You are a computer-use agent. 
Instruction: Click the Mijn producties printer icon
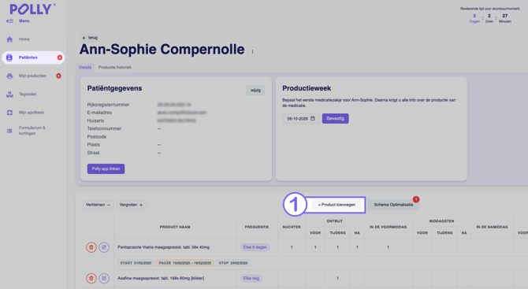(x=9, y=76)
